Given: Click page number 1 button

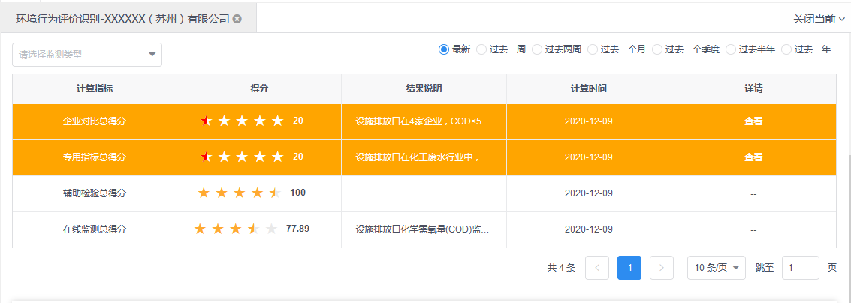Looking at the screenshot, I should coord(629,268).
